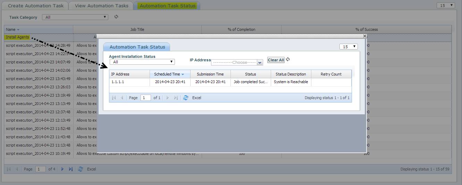The image size is (462, 185).
Task: Export background task list to Excel
Action: tap(92, 169)
